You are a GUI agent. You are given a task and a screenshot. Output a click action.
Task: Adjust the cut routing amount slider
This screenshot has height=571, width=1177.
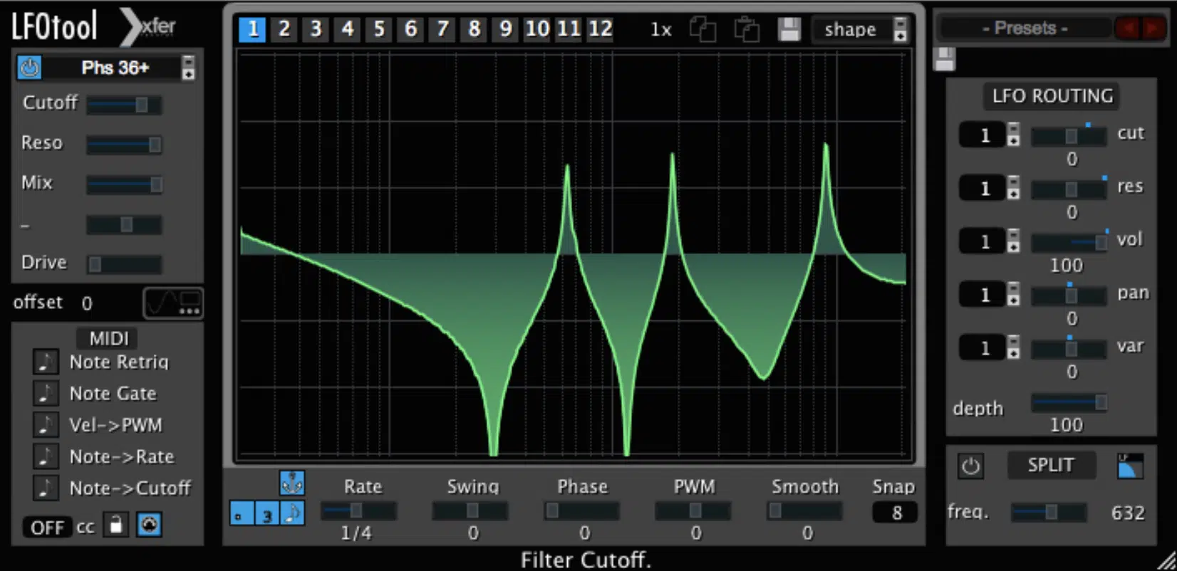1069,136
